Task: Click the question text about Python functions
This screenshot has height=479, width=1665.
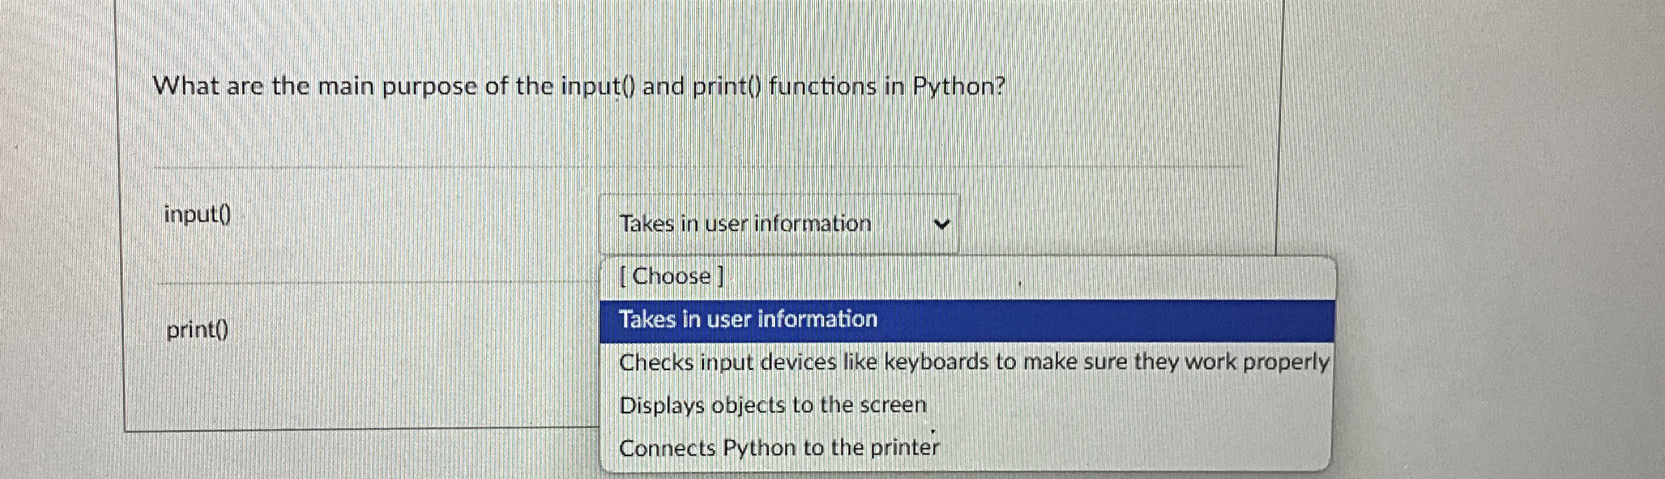Action: tap(579, 86)
